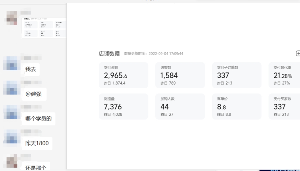Select the 哪个学员的 message bubble
Viewport: 300px width, 171px height.
(38, 119)
